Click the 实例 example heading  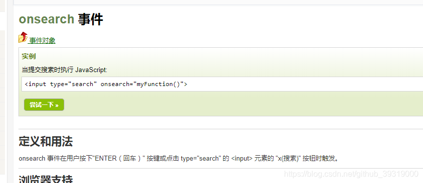coord(28,57)
